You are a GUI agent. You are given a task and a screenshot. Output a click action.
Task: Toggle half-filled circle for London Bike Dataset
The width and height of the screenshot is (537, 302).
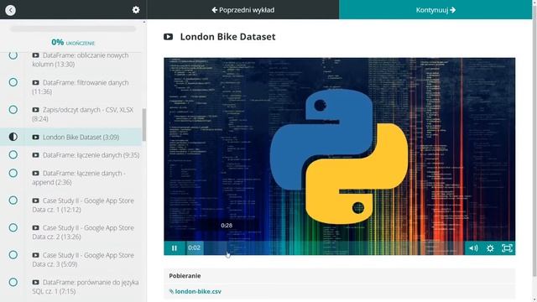13,137
